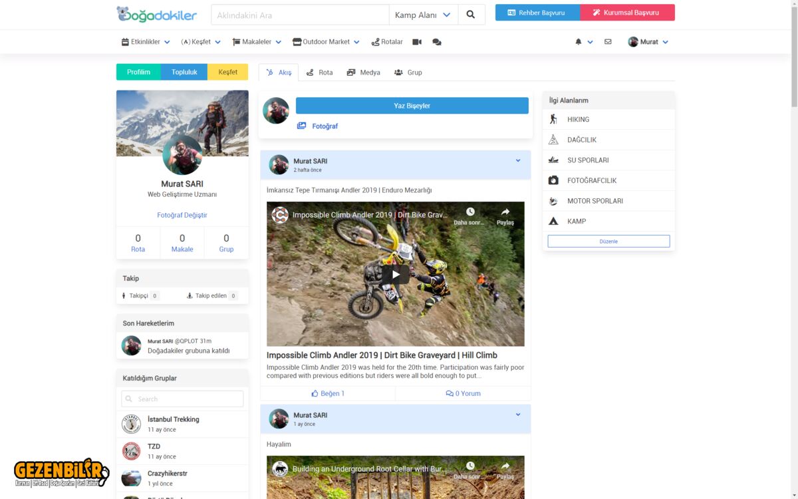This screenshot has height=499, width=798.
Task: Expand the Kamp Alanı search category dropdown
Action: [423, 15]
